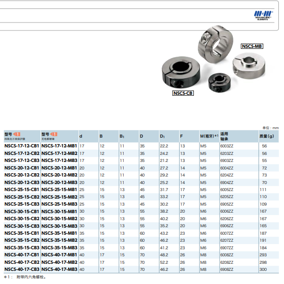The width and height of the screenshot is (284, 284).
Task: Click D1 value 22.2
Action: tap(164, 146)
